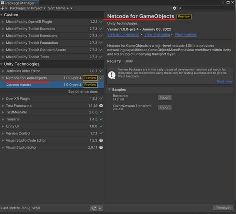Click the update available icon for Test Framework

pyautogui.click(x=101, y=106)
